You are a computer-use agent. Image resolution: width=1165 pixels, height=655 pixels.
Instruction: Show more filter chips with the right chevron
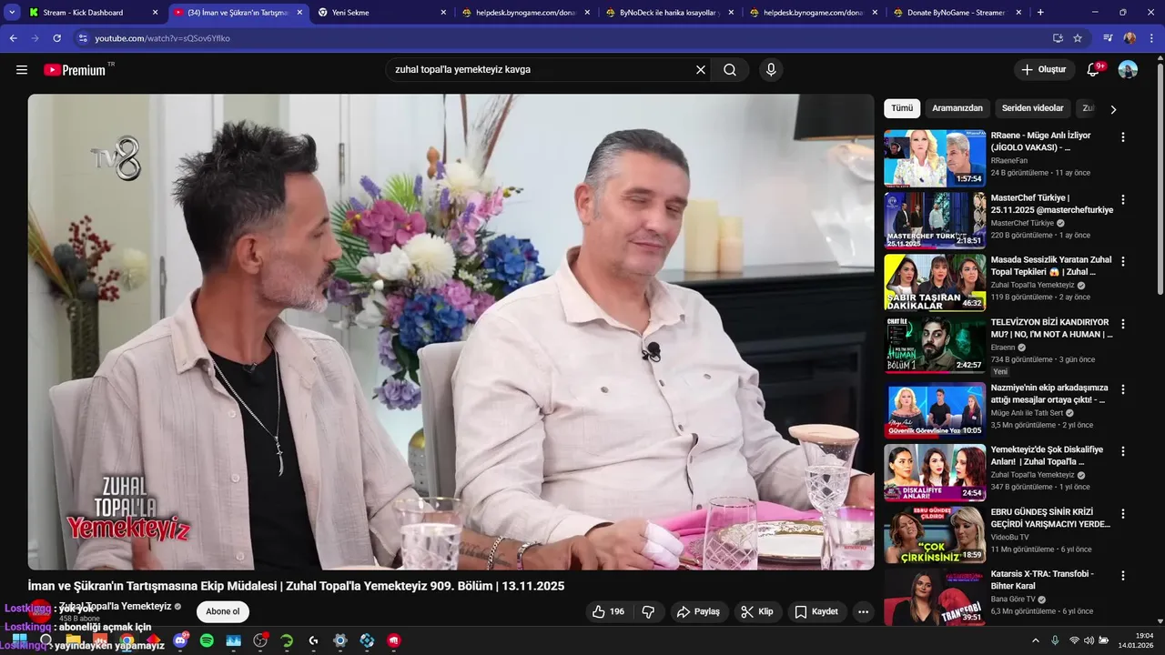pos(1113,109)
